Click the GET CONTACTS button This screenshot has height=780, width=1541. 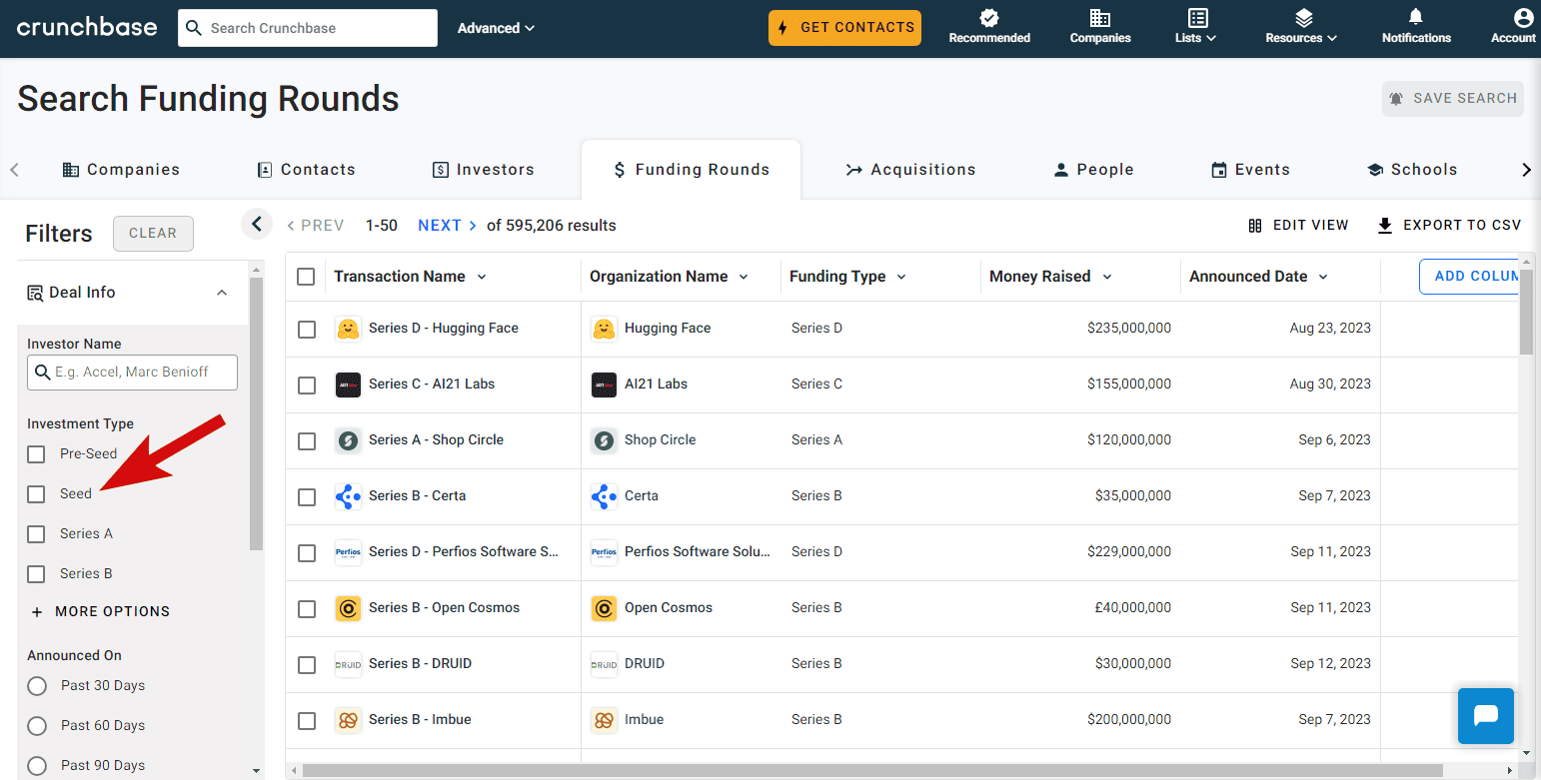845,28
